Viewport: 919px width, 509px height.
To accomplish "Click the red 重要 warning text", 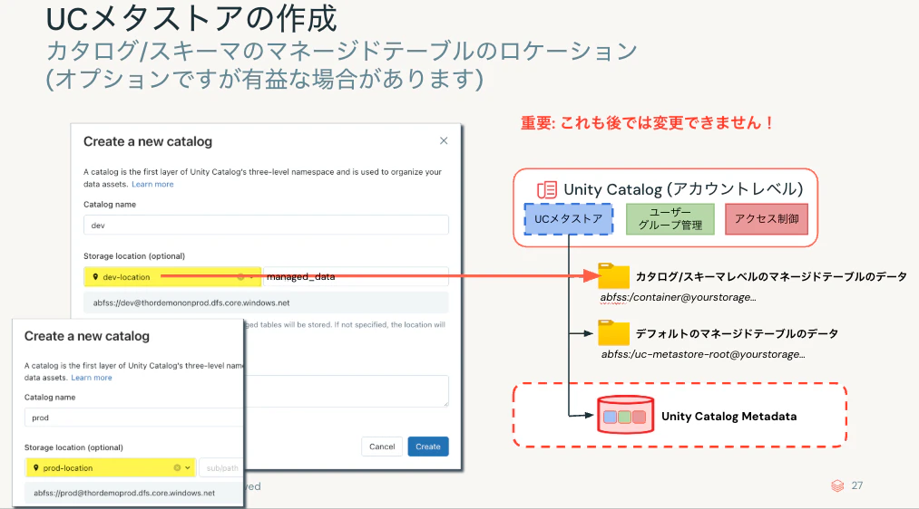I will pyautogui.click(x=648, y=123).
